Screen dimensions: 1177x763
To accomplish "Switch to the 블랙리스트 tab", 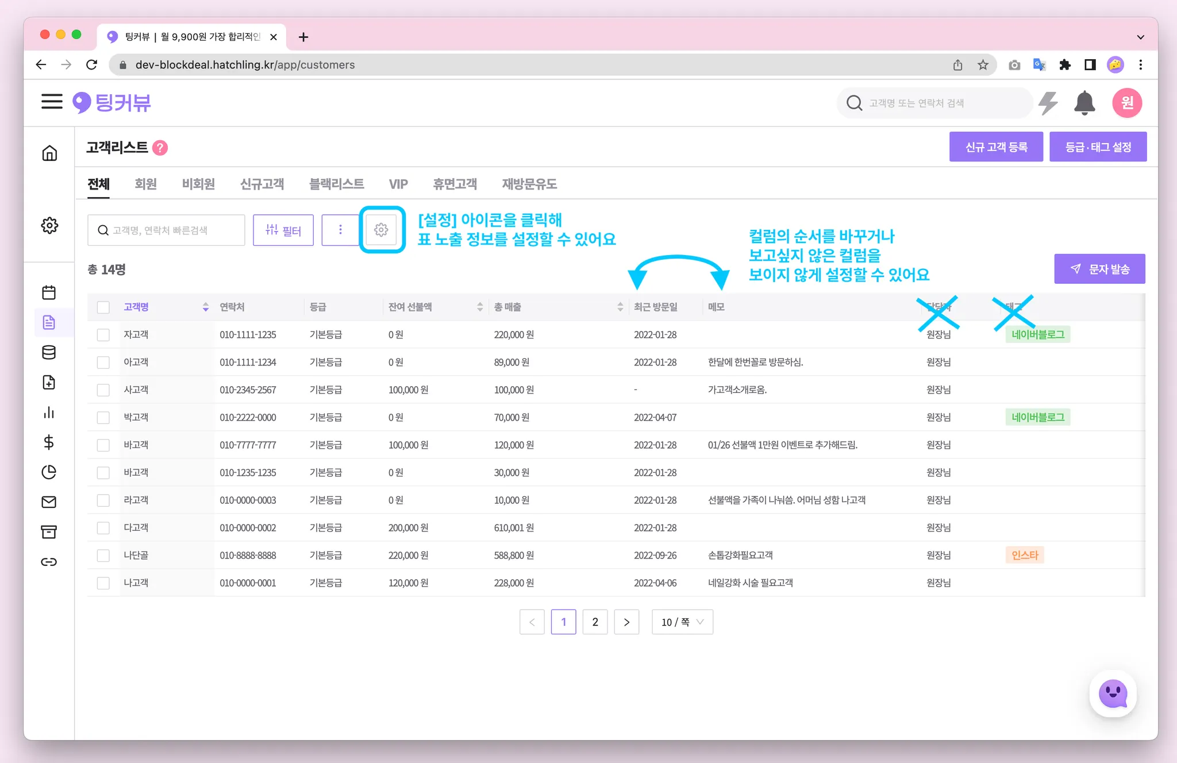I will pos(336,184).
